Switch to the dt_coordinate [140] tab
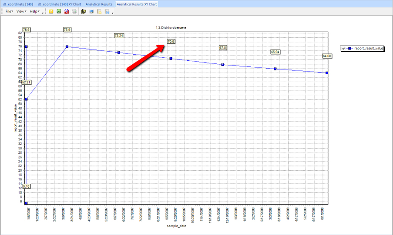393x235 pixels. 18,4
